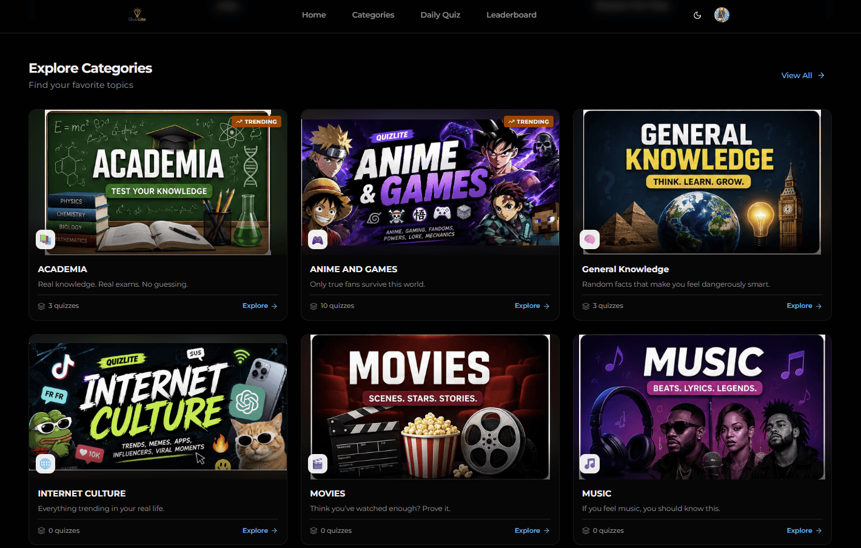Toggle dark mode moon icon
The height and width of the screenshot is (548, 861).
(697, 15)
